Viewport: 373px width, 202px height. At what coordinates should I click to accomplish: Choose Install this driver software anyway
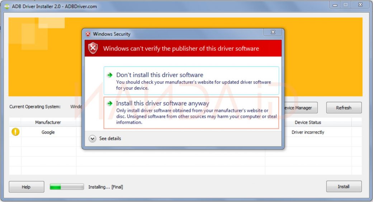(162, 104)
